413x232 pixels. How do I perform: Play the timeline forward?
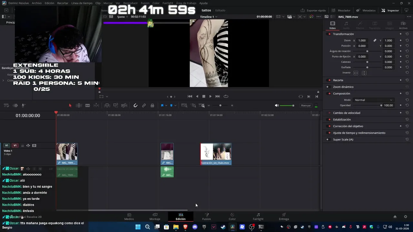pos(210,96)
